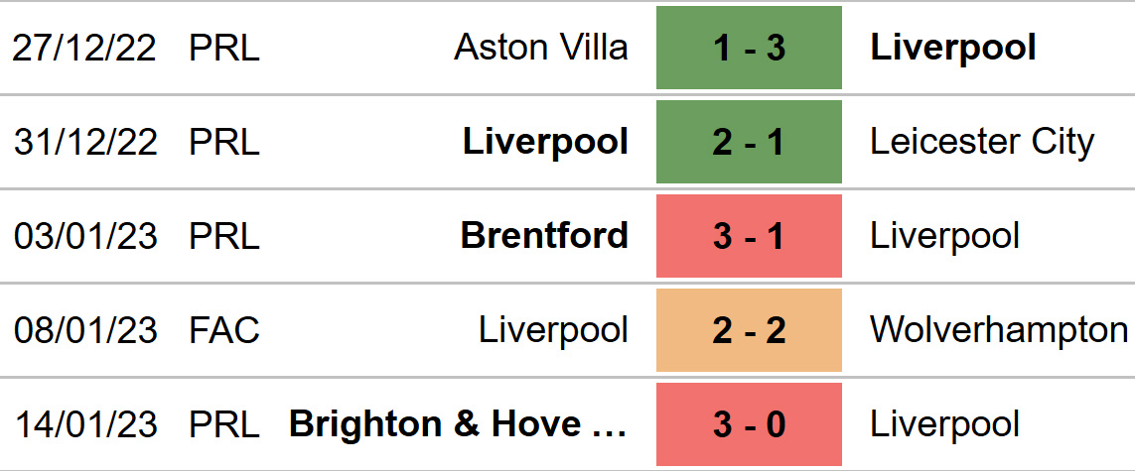Click the 3 - 0 Brighton score
Screen dimensions: 1135x471
[749, 424]
